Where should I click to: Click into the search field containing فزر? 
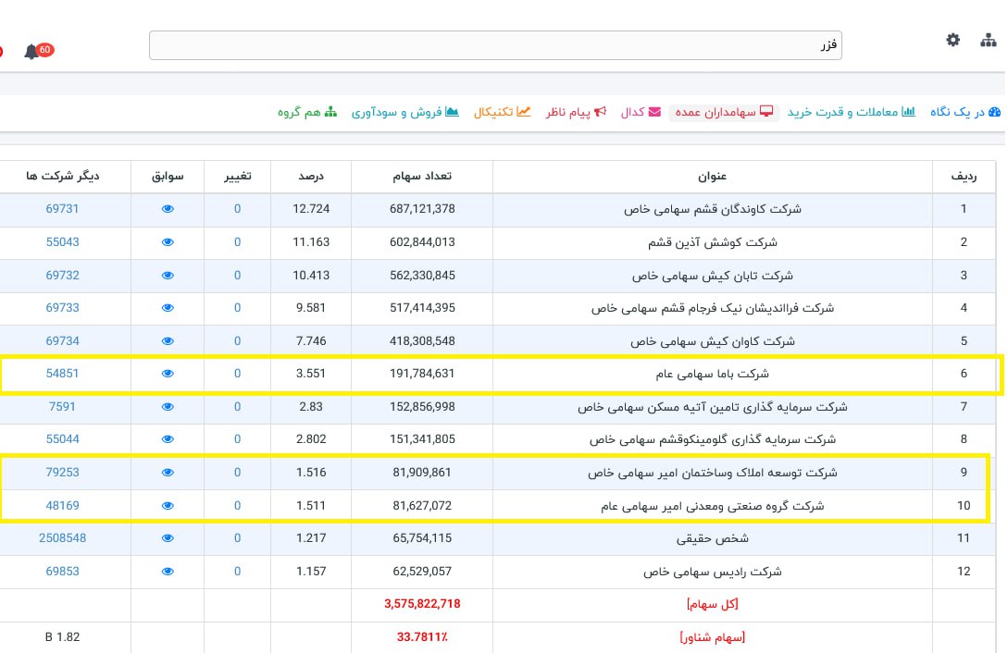click(x=495, y=45)
